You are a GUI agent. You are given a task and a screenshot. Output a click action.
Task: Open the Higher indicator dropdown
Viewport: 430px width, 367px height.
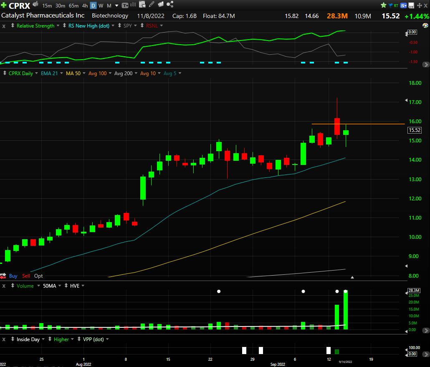[x=72, y=339]
